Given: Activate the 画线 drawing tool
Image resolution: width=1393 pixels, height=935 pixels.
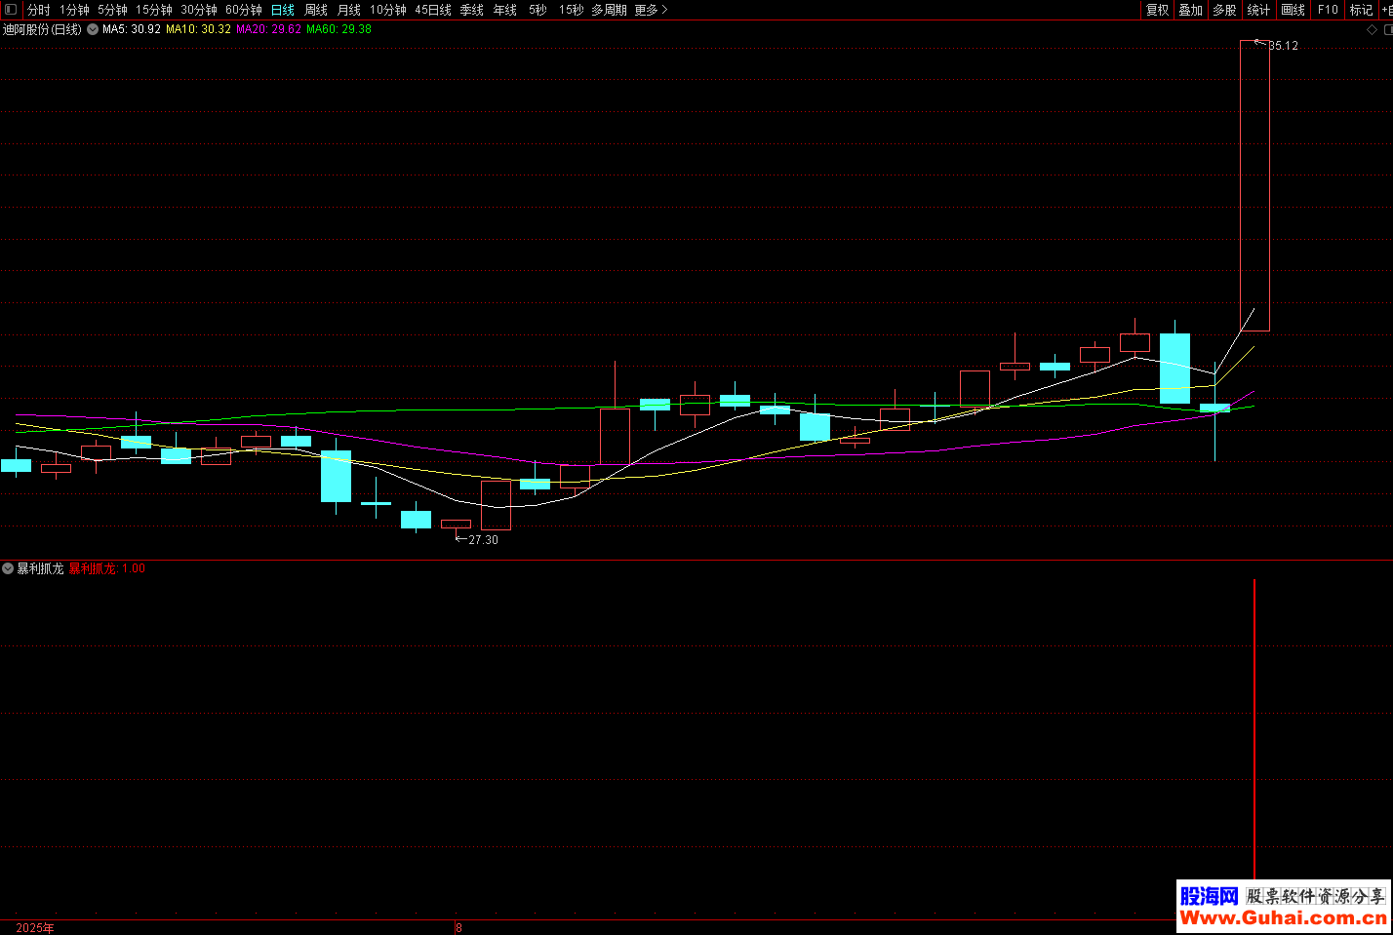Looking at the screenshot, I should (x=1293, y=10).
